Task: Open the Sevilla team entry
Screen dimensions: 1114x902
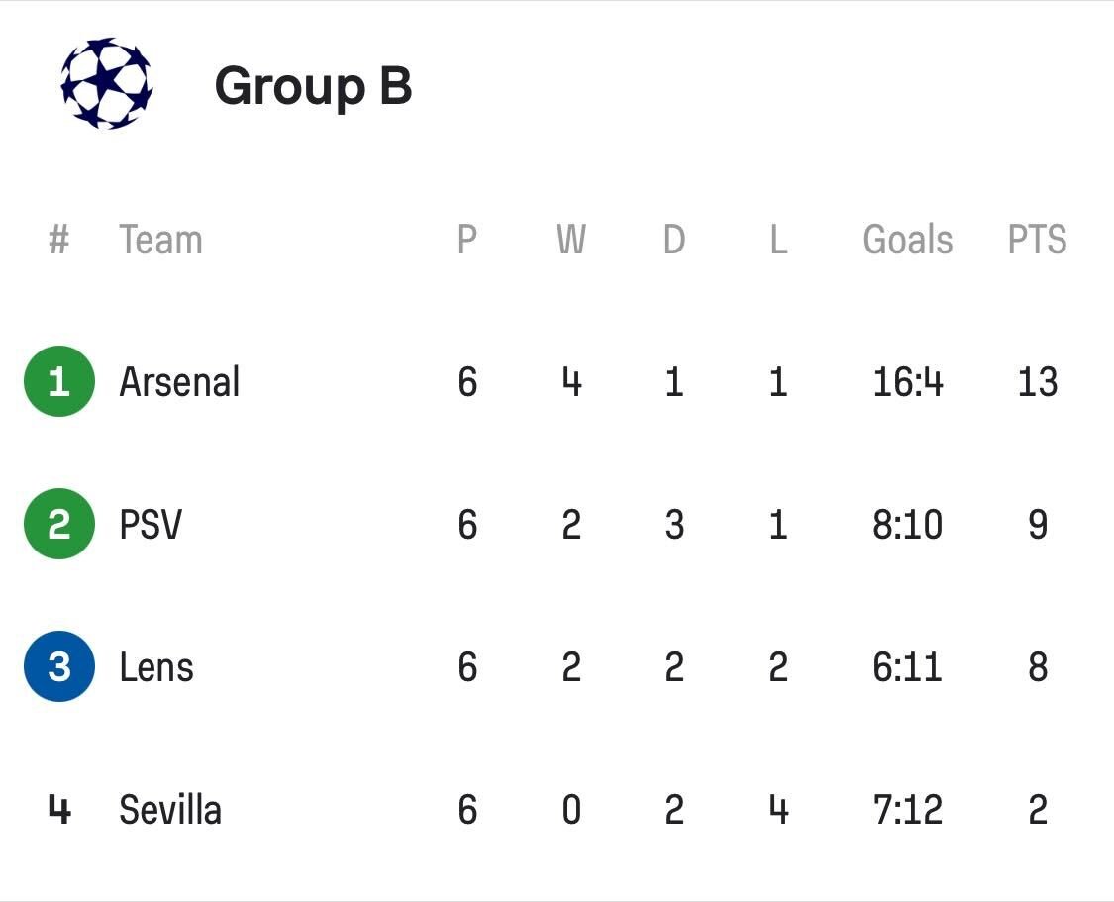Action: (x=170, y=810)
